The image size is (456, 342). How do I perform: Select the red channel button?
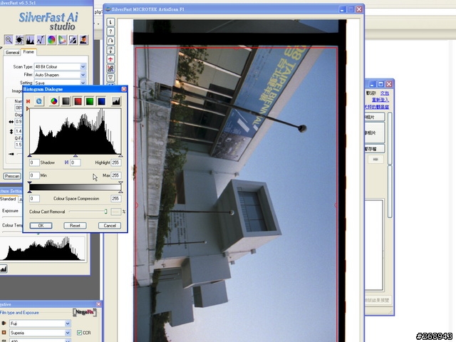coord(78,101)
